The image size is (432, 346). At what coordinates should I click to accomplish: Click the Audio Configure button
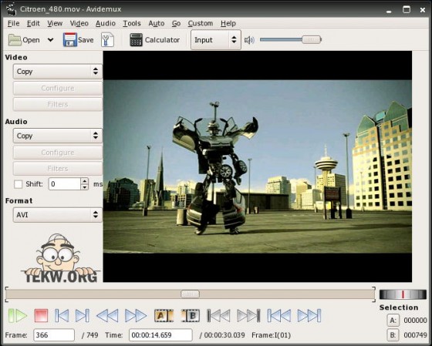pyautogui.click(x=58, y=153)
